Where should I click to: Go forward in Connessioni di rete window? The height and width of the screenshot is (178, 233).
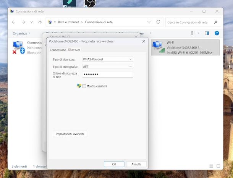[23, 22]
